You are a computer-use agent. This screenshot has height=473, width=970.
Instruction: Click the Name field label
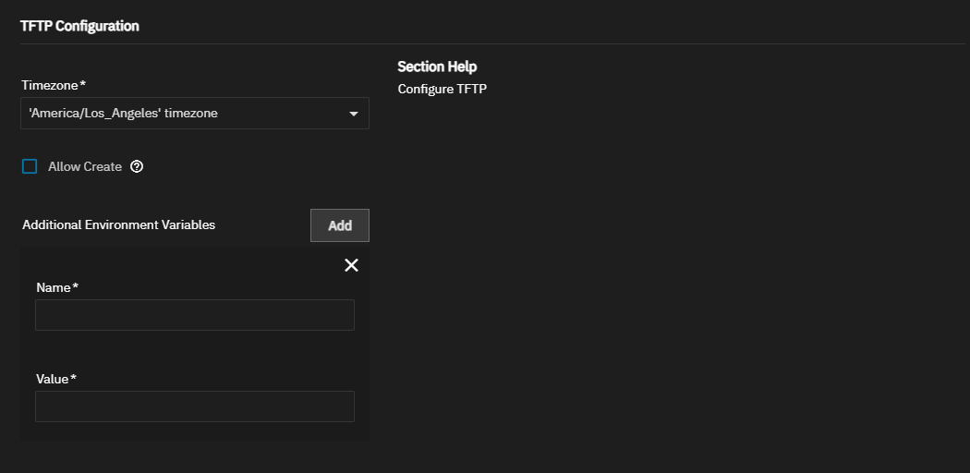pos(54,287)
